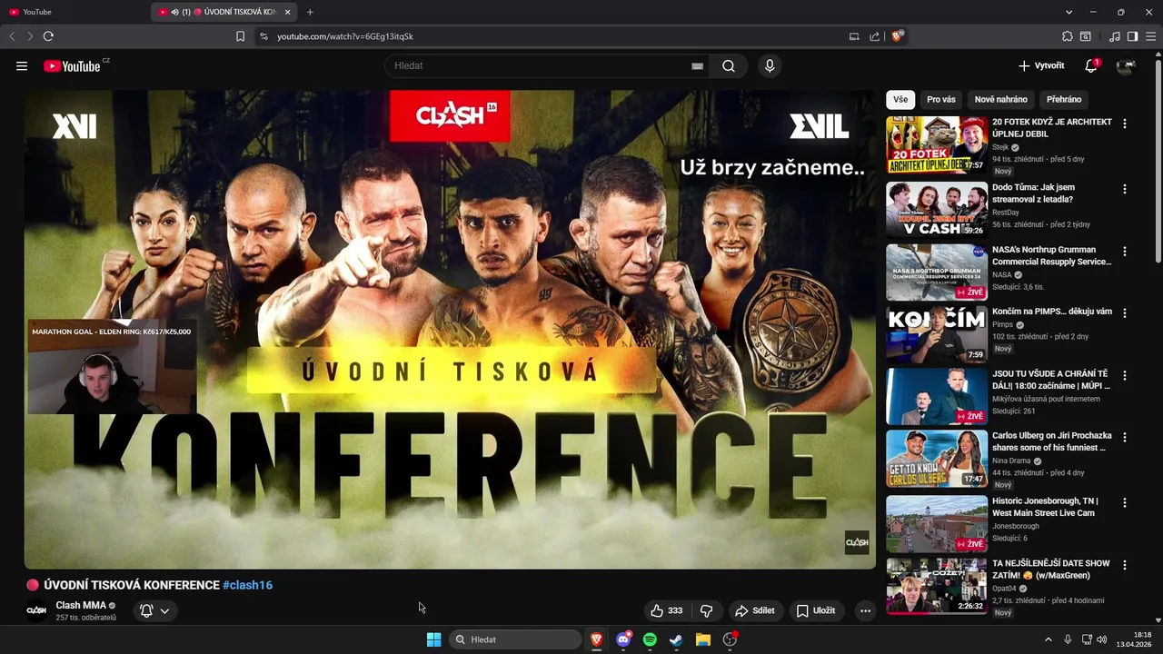Viewport: 1163px width, 654px height.
Task: Save the video with Uložit
Action: tap(816, 610)
